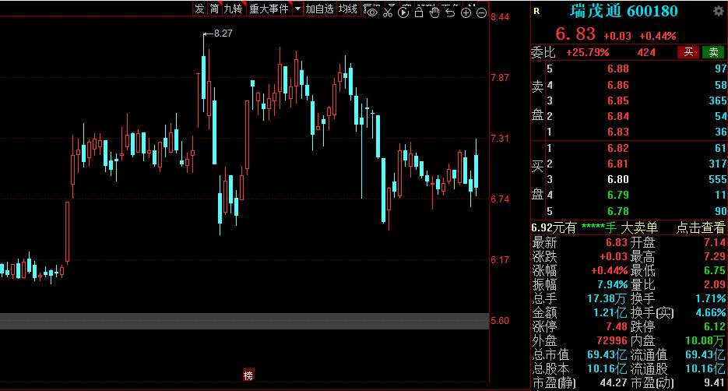Click the 开盘 open price 7.14

pos(715,242)
